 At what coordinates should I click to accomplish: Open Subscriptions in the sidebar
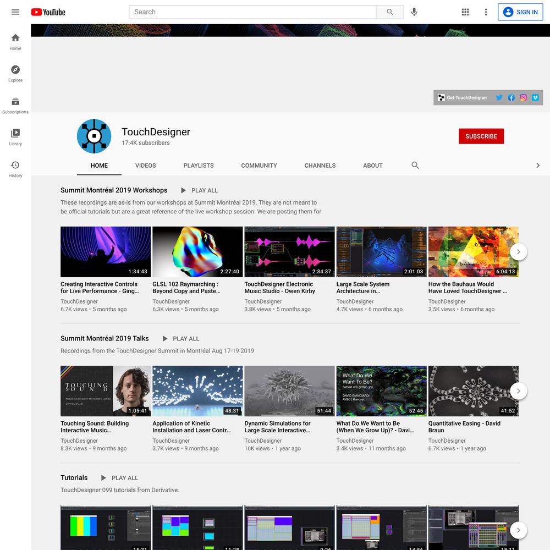(x=15, y=106)
